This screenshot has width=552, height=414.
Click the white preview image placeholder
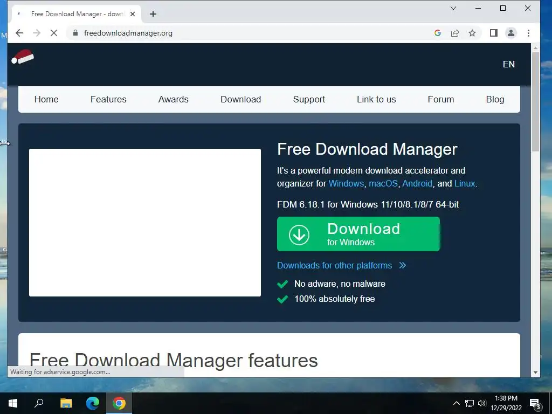click(x=145, y=223)
